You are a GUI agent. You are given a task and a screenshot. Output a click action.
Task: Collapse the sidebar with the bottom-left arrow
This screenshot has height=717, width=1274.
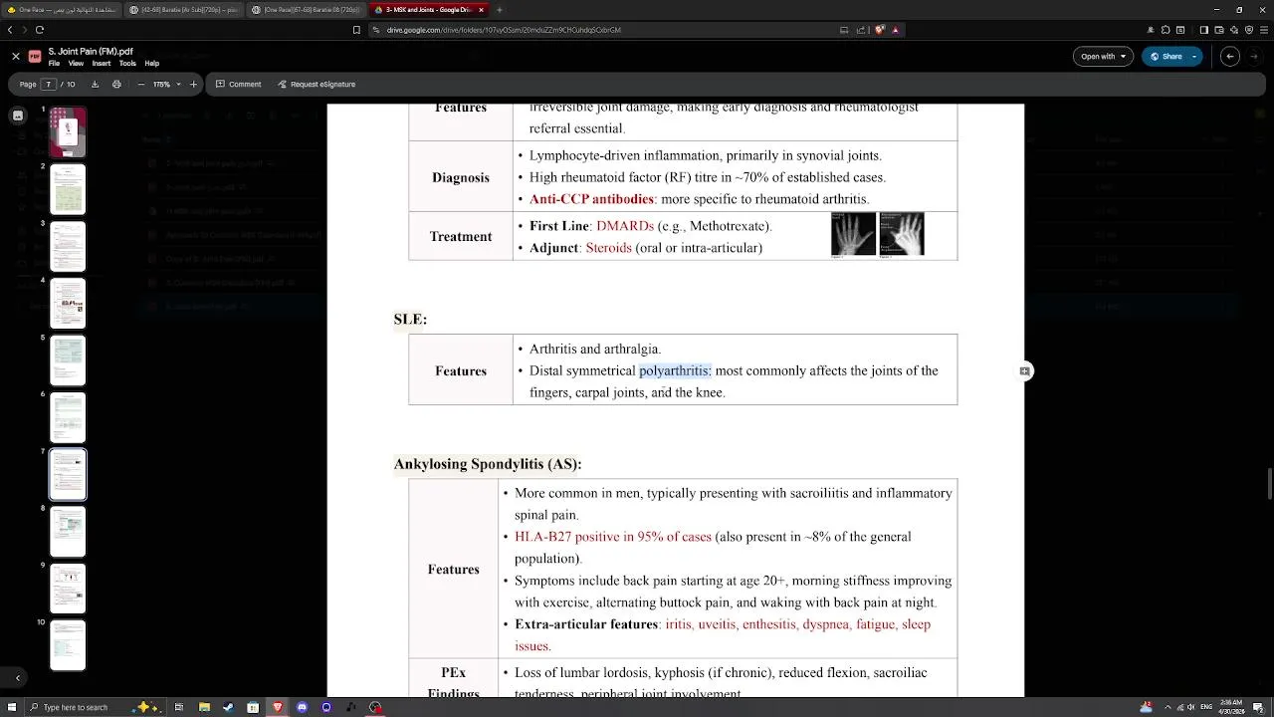pos(18,678)
